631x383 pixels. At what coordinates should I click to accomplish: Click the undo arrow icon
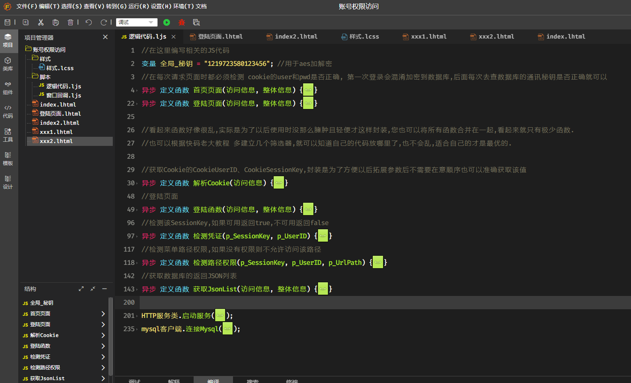[x=89, y=22]
